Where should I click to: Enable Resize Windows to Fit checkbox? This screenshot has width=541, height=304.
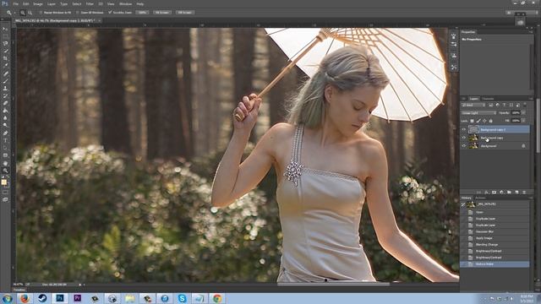point(41,13)
